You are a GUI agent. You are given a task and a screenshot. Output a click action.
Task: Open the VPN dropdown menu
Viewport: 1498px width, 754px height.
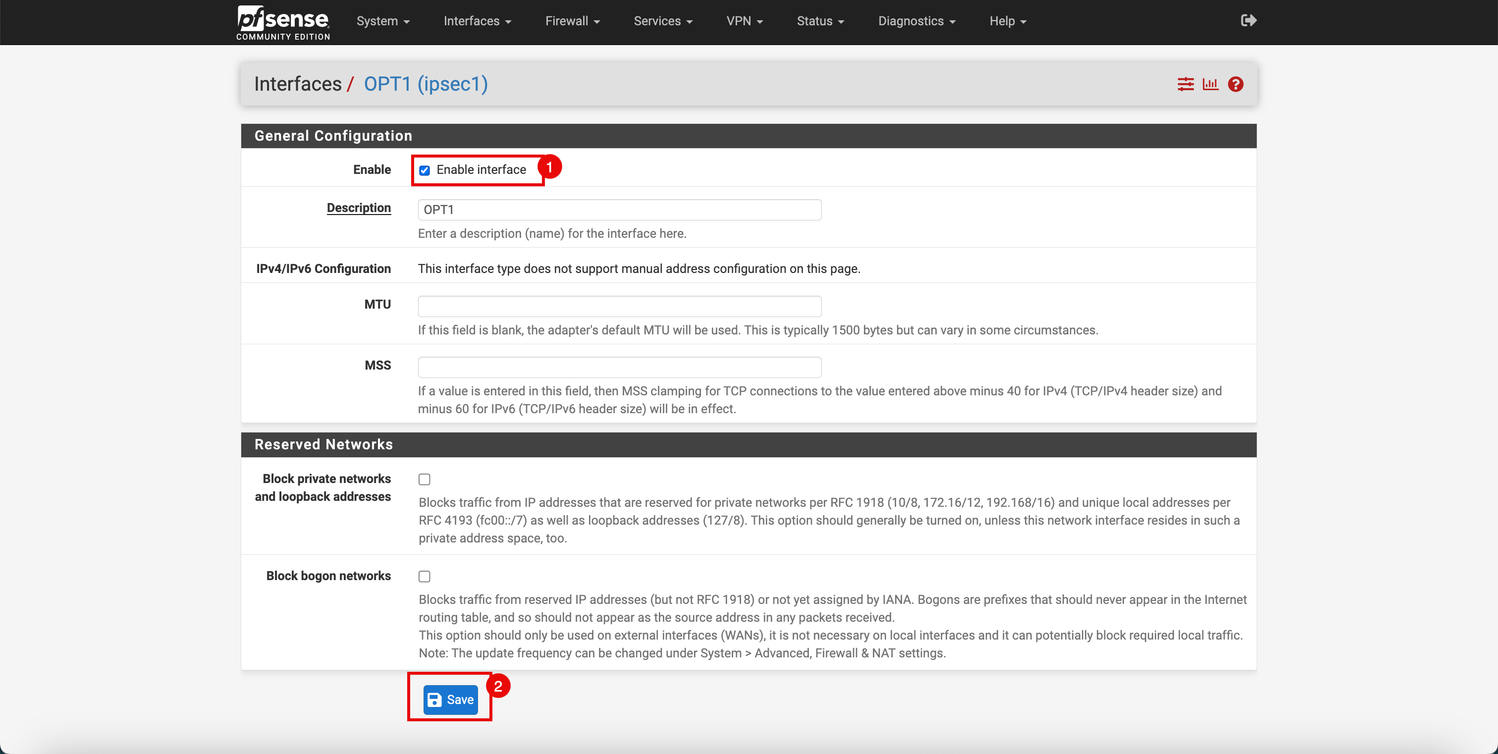pos(746,21)
